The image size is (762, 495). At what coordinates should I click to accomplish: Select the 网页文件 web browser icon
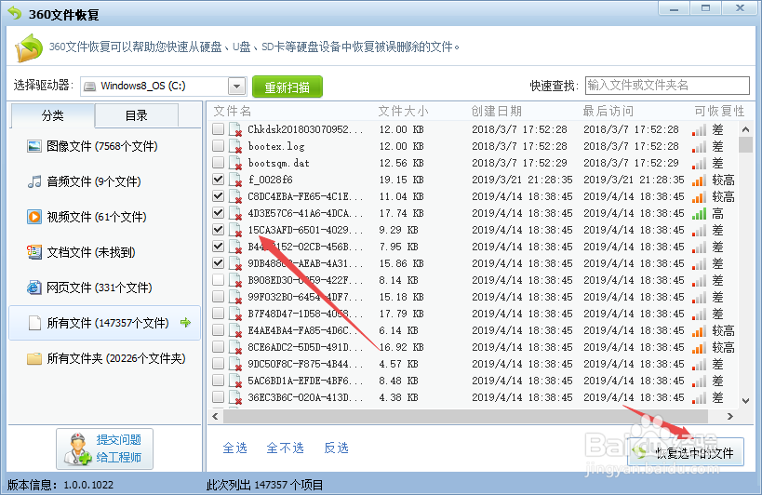point(34,288)
